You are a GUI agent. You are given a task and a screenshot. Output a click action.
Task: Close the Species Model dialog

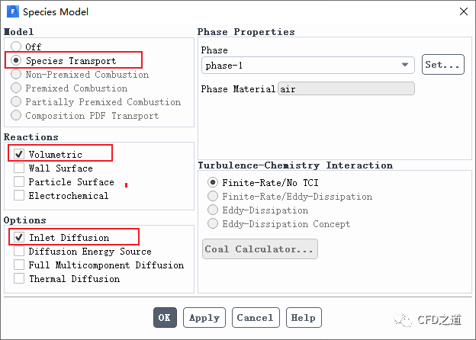462,11
